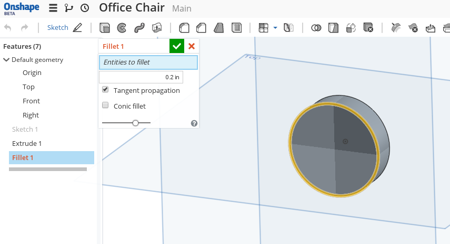Select the Revolve tool icon
This screenshot has width=450, height=244.
[122, 27]
